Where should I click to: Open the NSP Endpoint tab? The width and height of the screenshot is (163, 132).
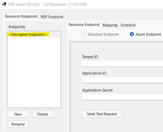pyautogui.click(x=52, y=17)
